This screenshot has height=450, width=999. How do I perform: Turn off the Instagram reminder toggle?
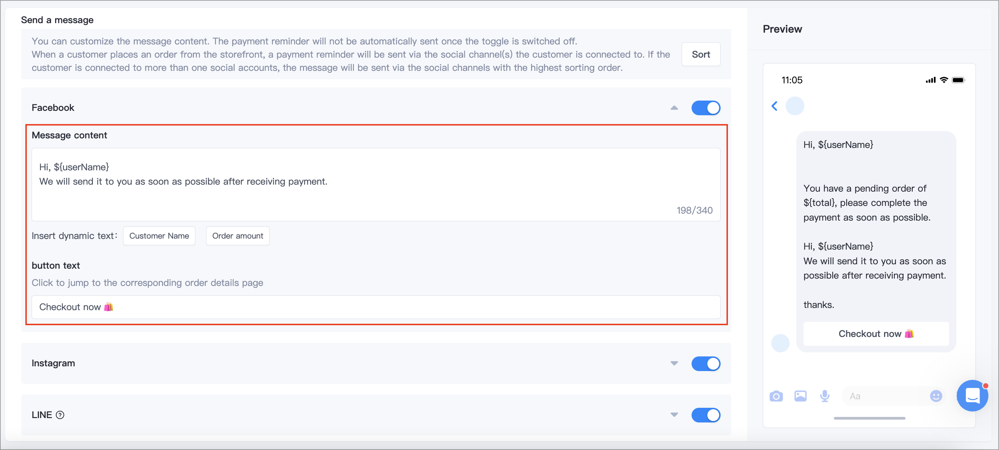pyautogui.click(x=706, y=364)
